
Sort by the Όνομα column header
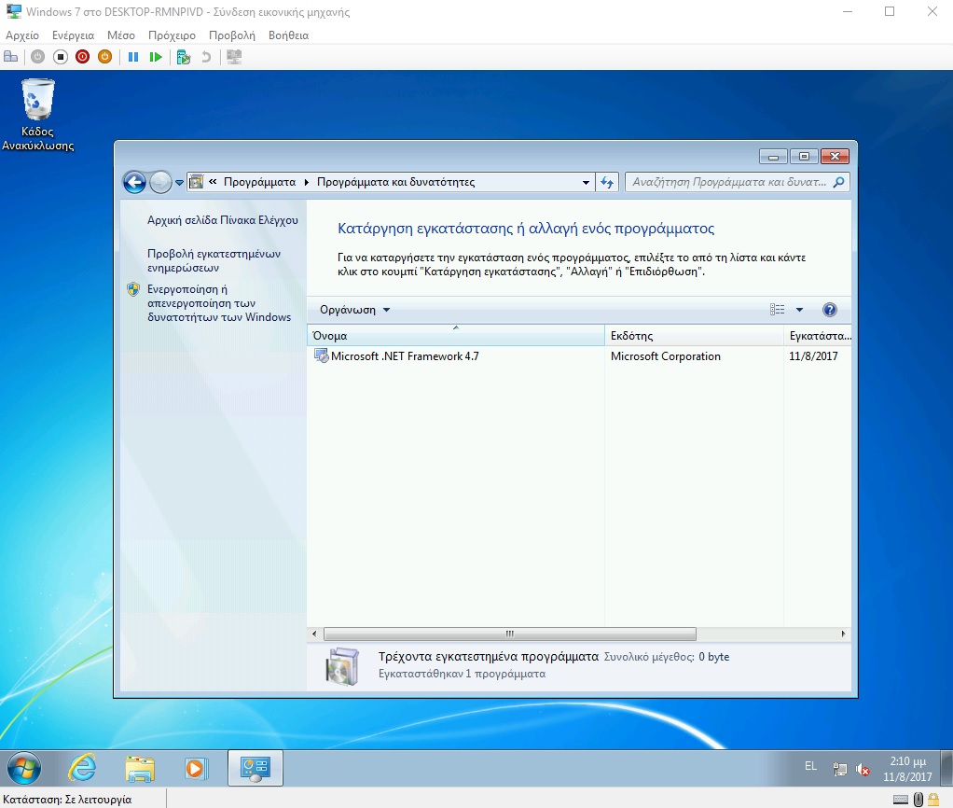(x=456, y=336)
